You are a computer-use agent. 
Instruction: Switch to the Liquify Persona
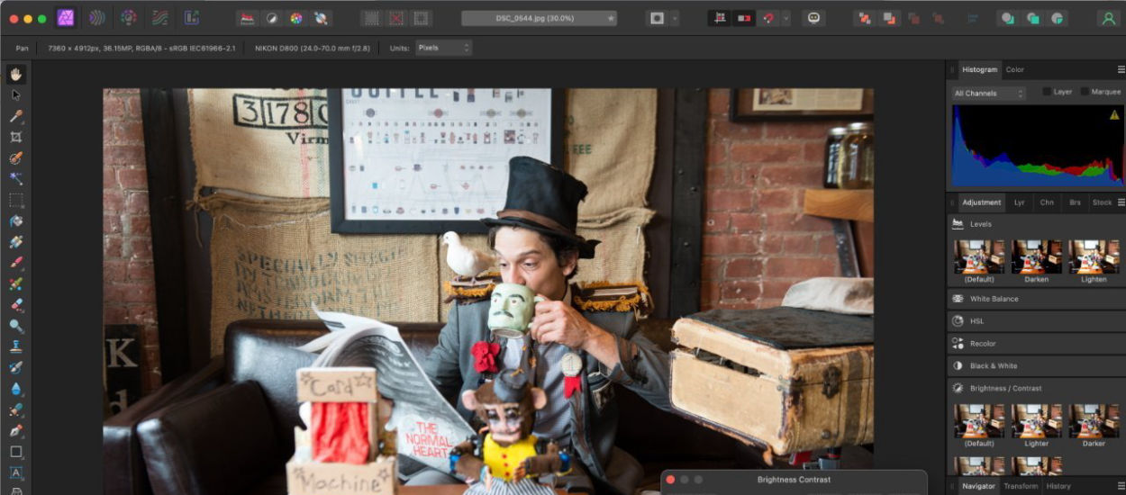tap(97, 18)
